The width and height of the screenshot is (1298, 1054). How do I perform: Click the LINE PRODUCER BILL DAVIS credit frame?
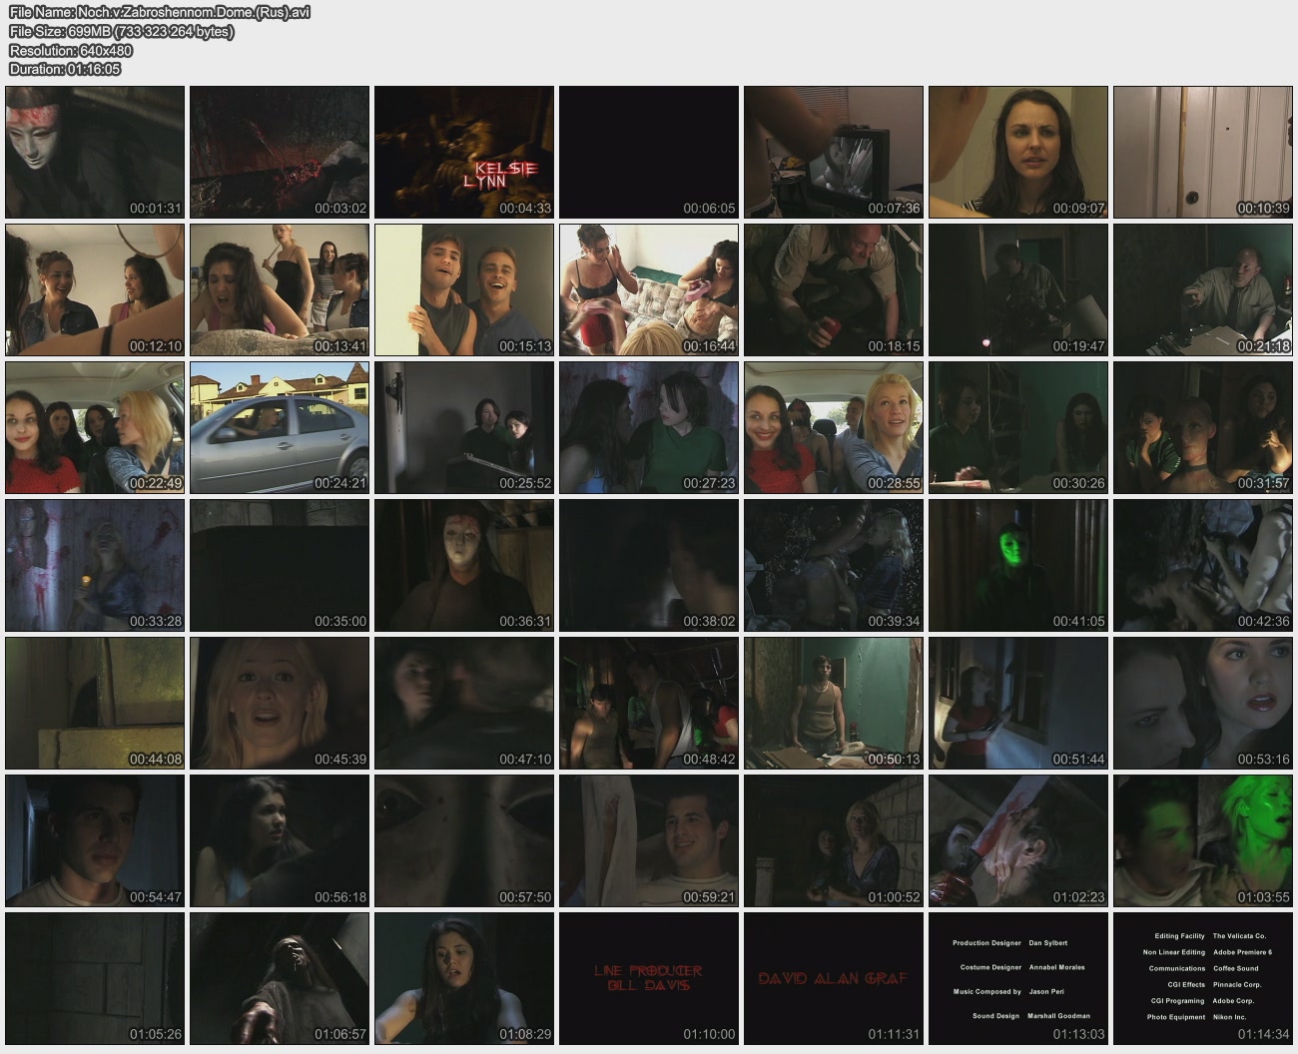tap(649, 978)
